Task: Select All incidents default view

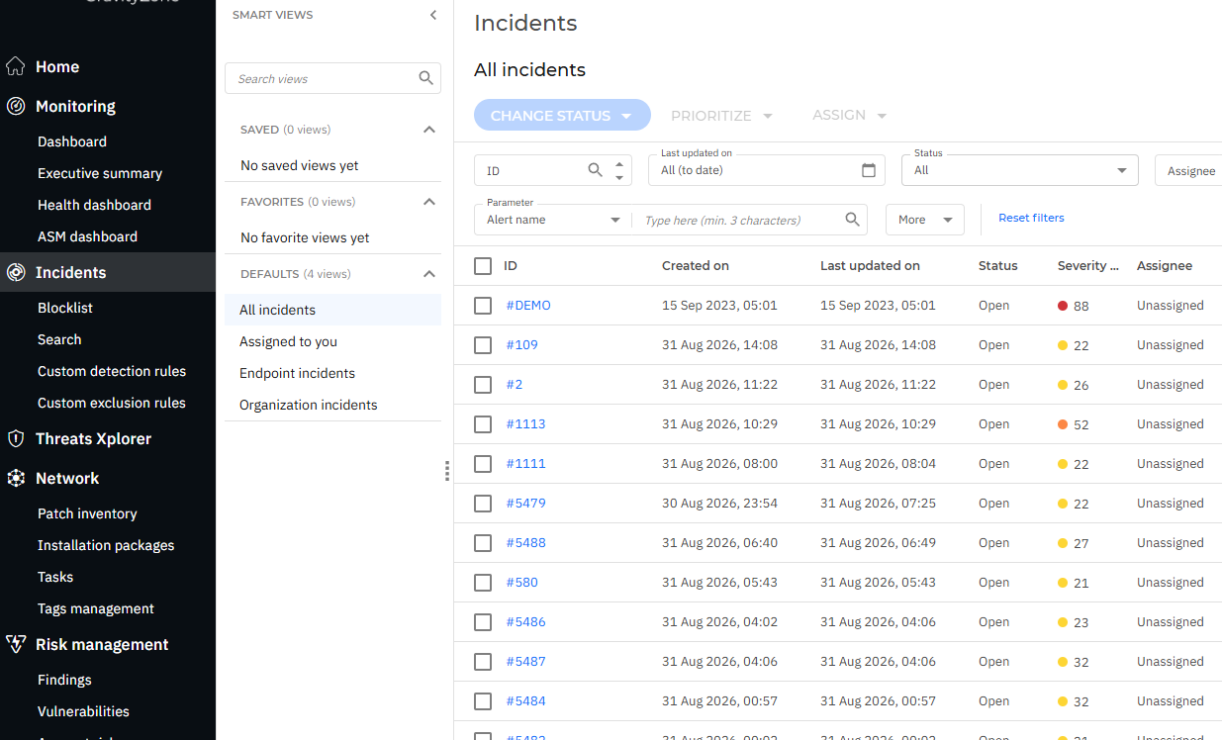Action: click(332, 310)
